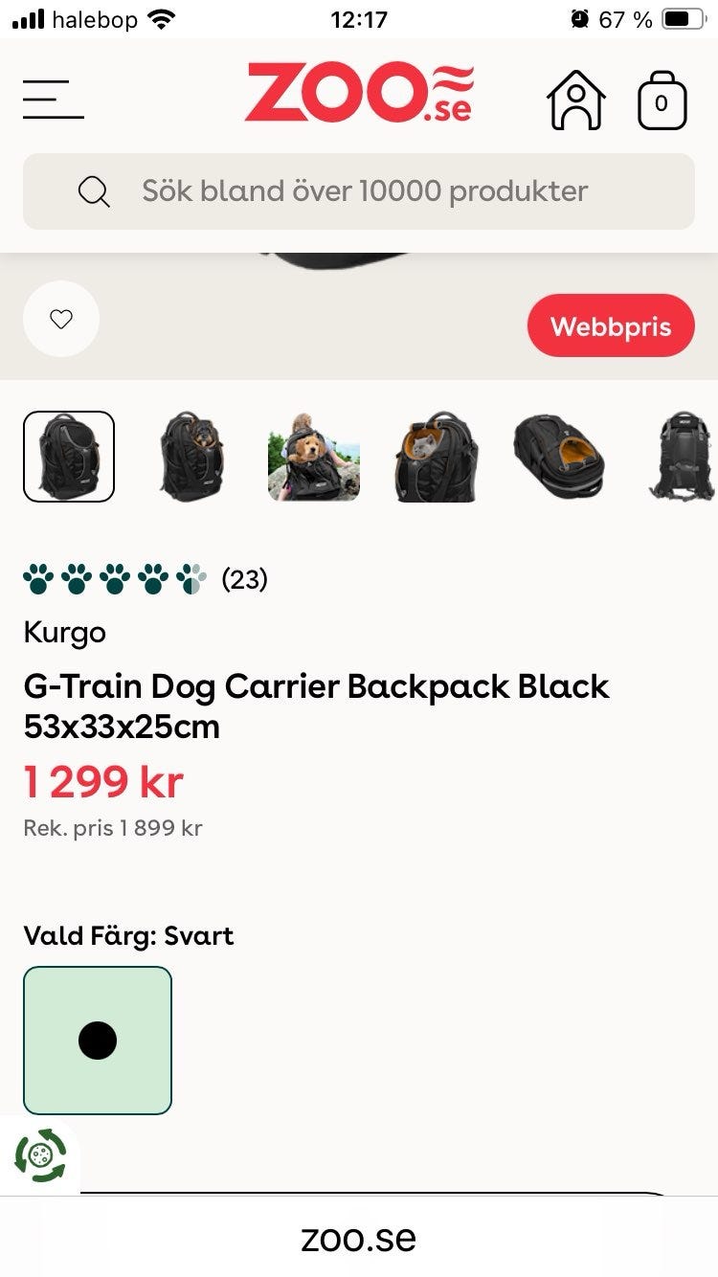Viewport: 718px width, 1277px height.
Task: View golden retriever outdoor photo thumbnail
Action: 314,457
